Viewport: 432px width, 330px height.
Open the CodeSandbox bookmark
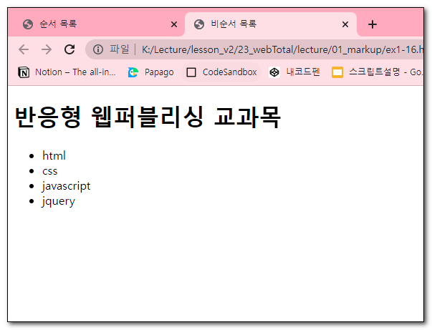pyautogui.click(x=221, y=72)
